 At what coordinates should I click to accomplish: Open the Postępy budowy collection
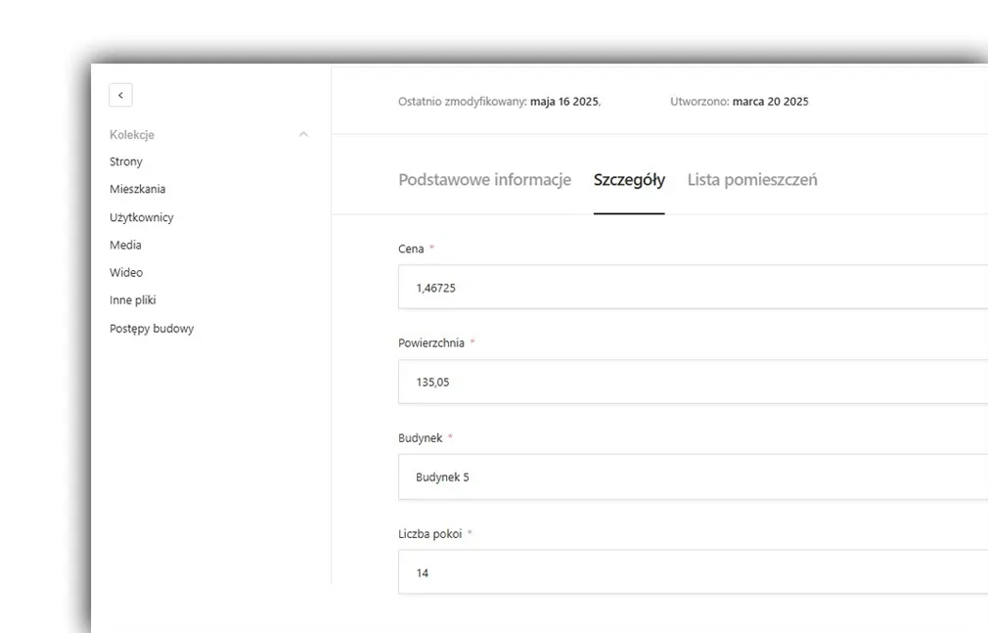152,329
